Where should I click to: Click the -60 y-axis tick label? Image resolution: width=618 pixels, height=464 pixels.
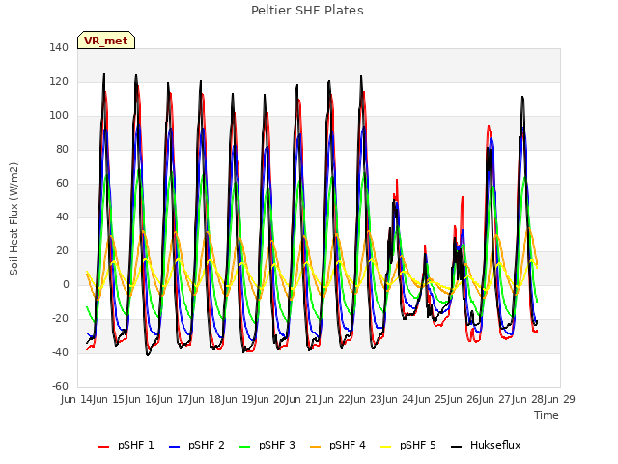click(60, 386)
